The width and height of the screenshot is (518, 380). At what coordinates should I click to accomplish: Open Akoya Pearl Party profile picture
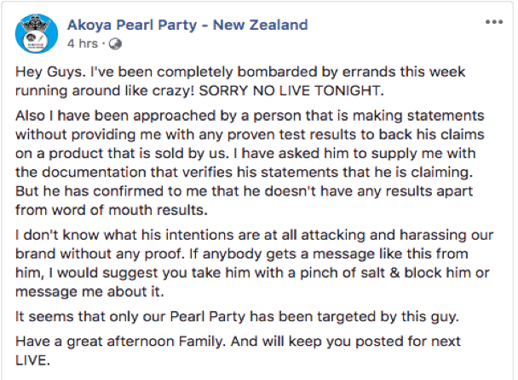[x=37, y=34]
